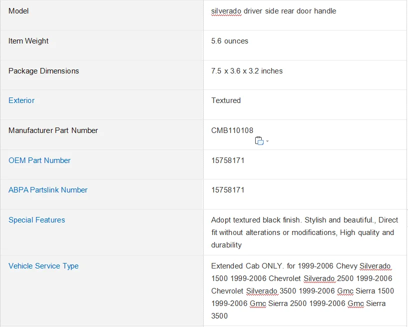The width and height of the screenshot is (408, 327).
Task: Select the 'Item Weight' label
Action: [28, 41]
